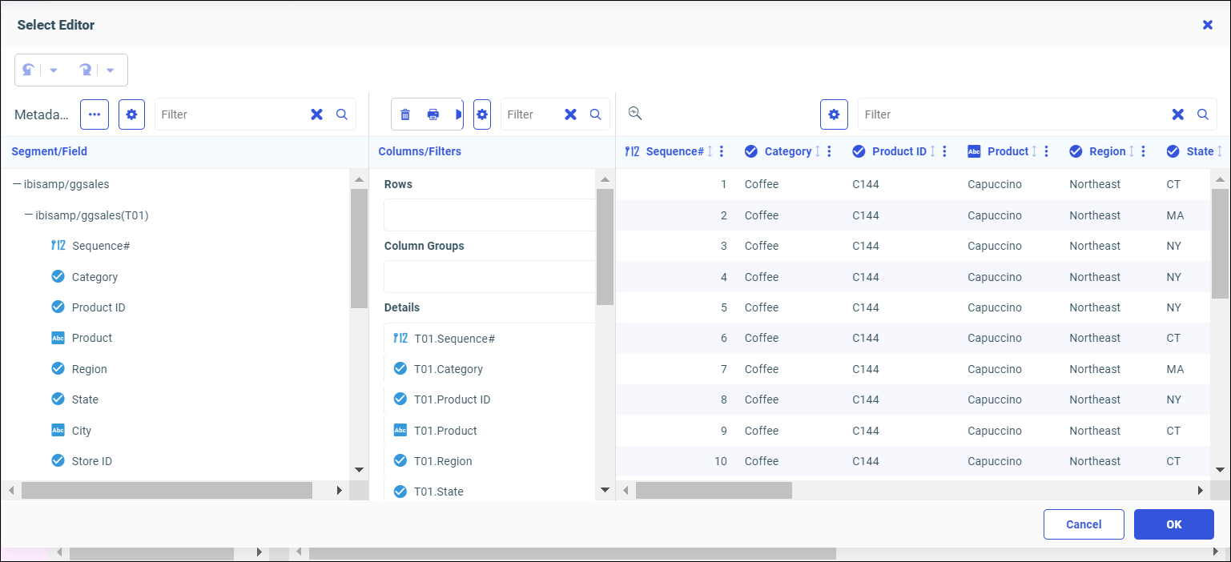Image resolution: width=1231 pixels, height=562 pixels.
Task: Toggle the Category field check in Segment/Field tree
Action: pos(58,277)
